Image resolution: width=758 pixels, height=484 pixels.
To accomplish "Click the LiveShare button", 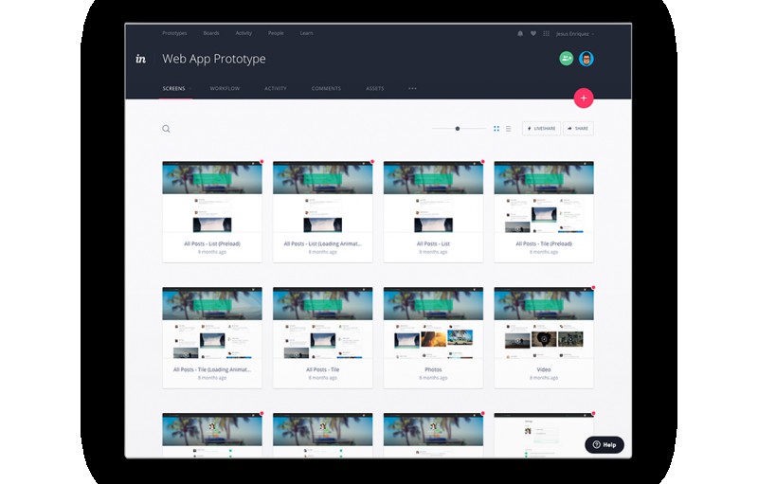I will pos(541,129).
